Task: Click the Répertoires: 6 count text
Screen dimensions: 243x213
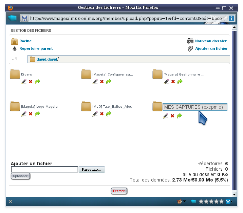Action: point(212,164)
